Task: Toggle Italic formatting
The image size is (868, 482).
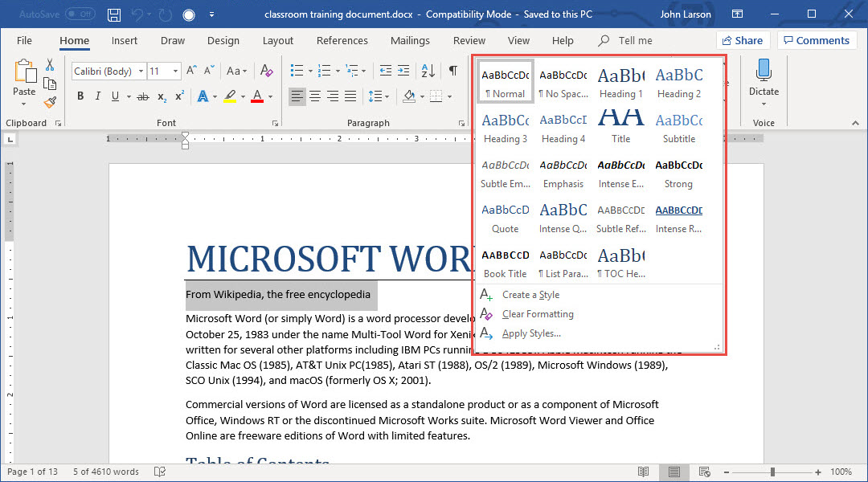Action: (98, 96)
